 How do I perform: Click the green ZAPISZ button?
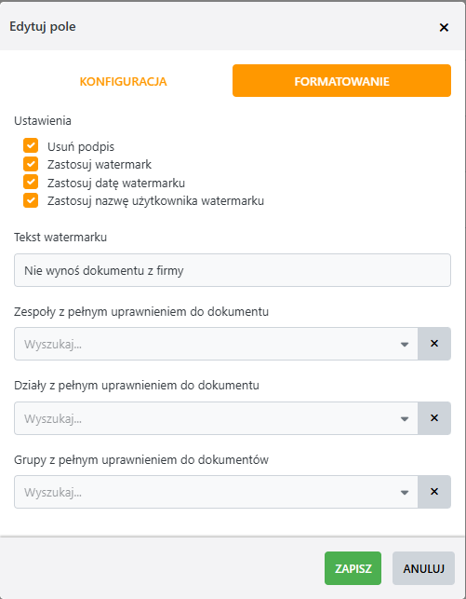(x=353, y=568)
